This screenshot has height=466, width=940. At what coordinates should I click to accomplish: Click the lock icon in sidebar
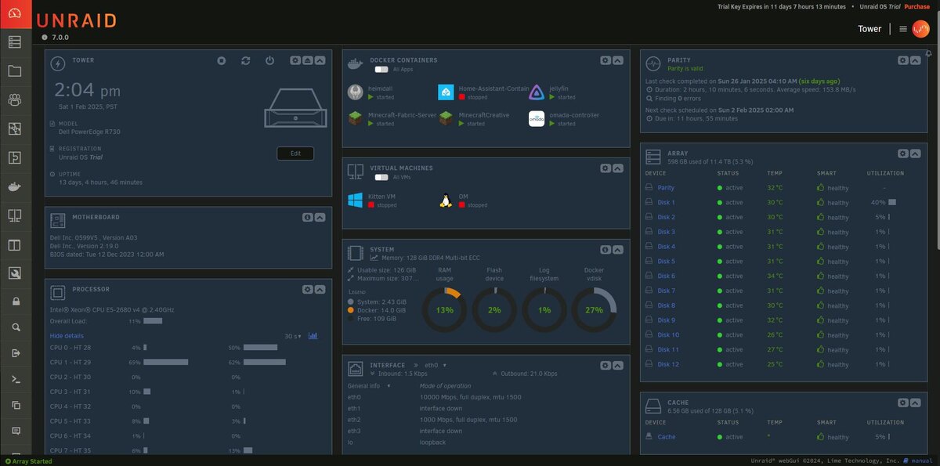16,302
